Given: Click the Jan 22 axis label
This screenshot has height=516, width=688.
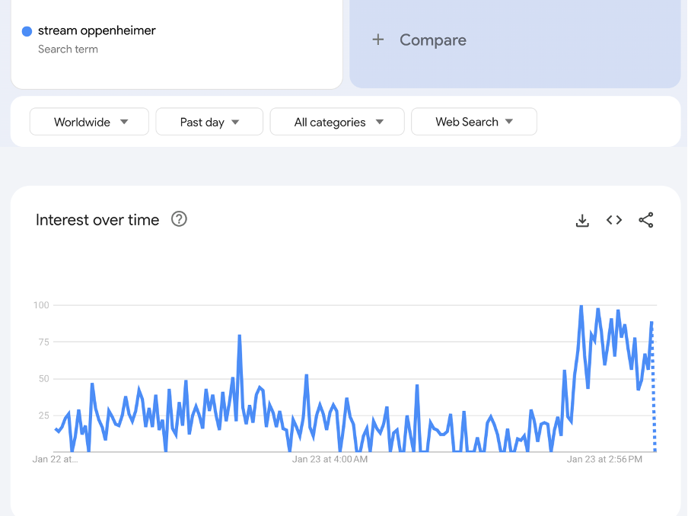Looking at the screenshot, I should 55,459.
